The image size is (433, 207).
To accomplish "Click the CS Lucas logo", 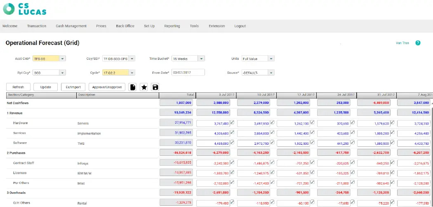I will coord(25,9).
